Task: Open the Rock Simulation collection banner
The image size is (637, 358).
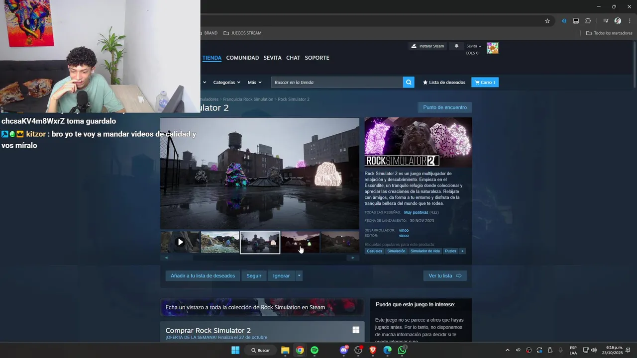Action: [x=262, y=307]
